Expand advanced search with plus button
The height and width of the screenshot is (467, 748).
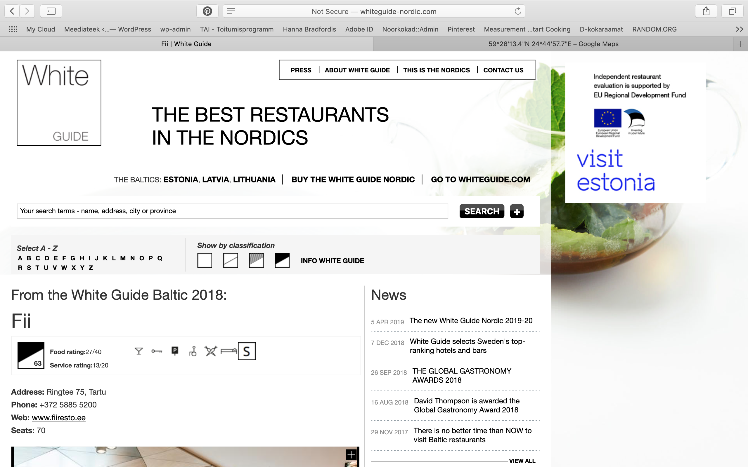(x=517, y=212)
